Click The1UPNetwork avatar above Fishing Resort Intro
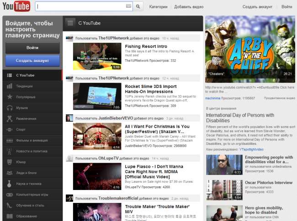 (x=69, y=38)
